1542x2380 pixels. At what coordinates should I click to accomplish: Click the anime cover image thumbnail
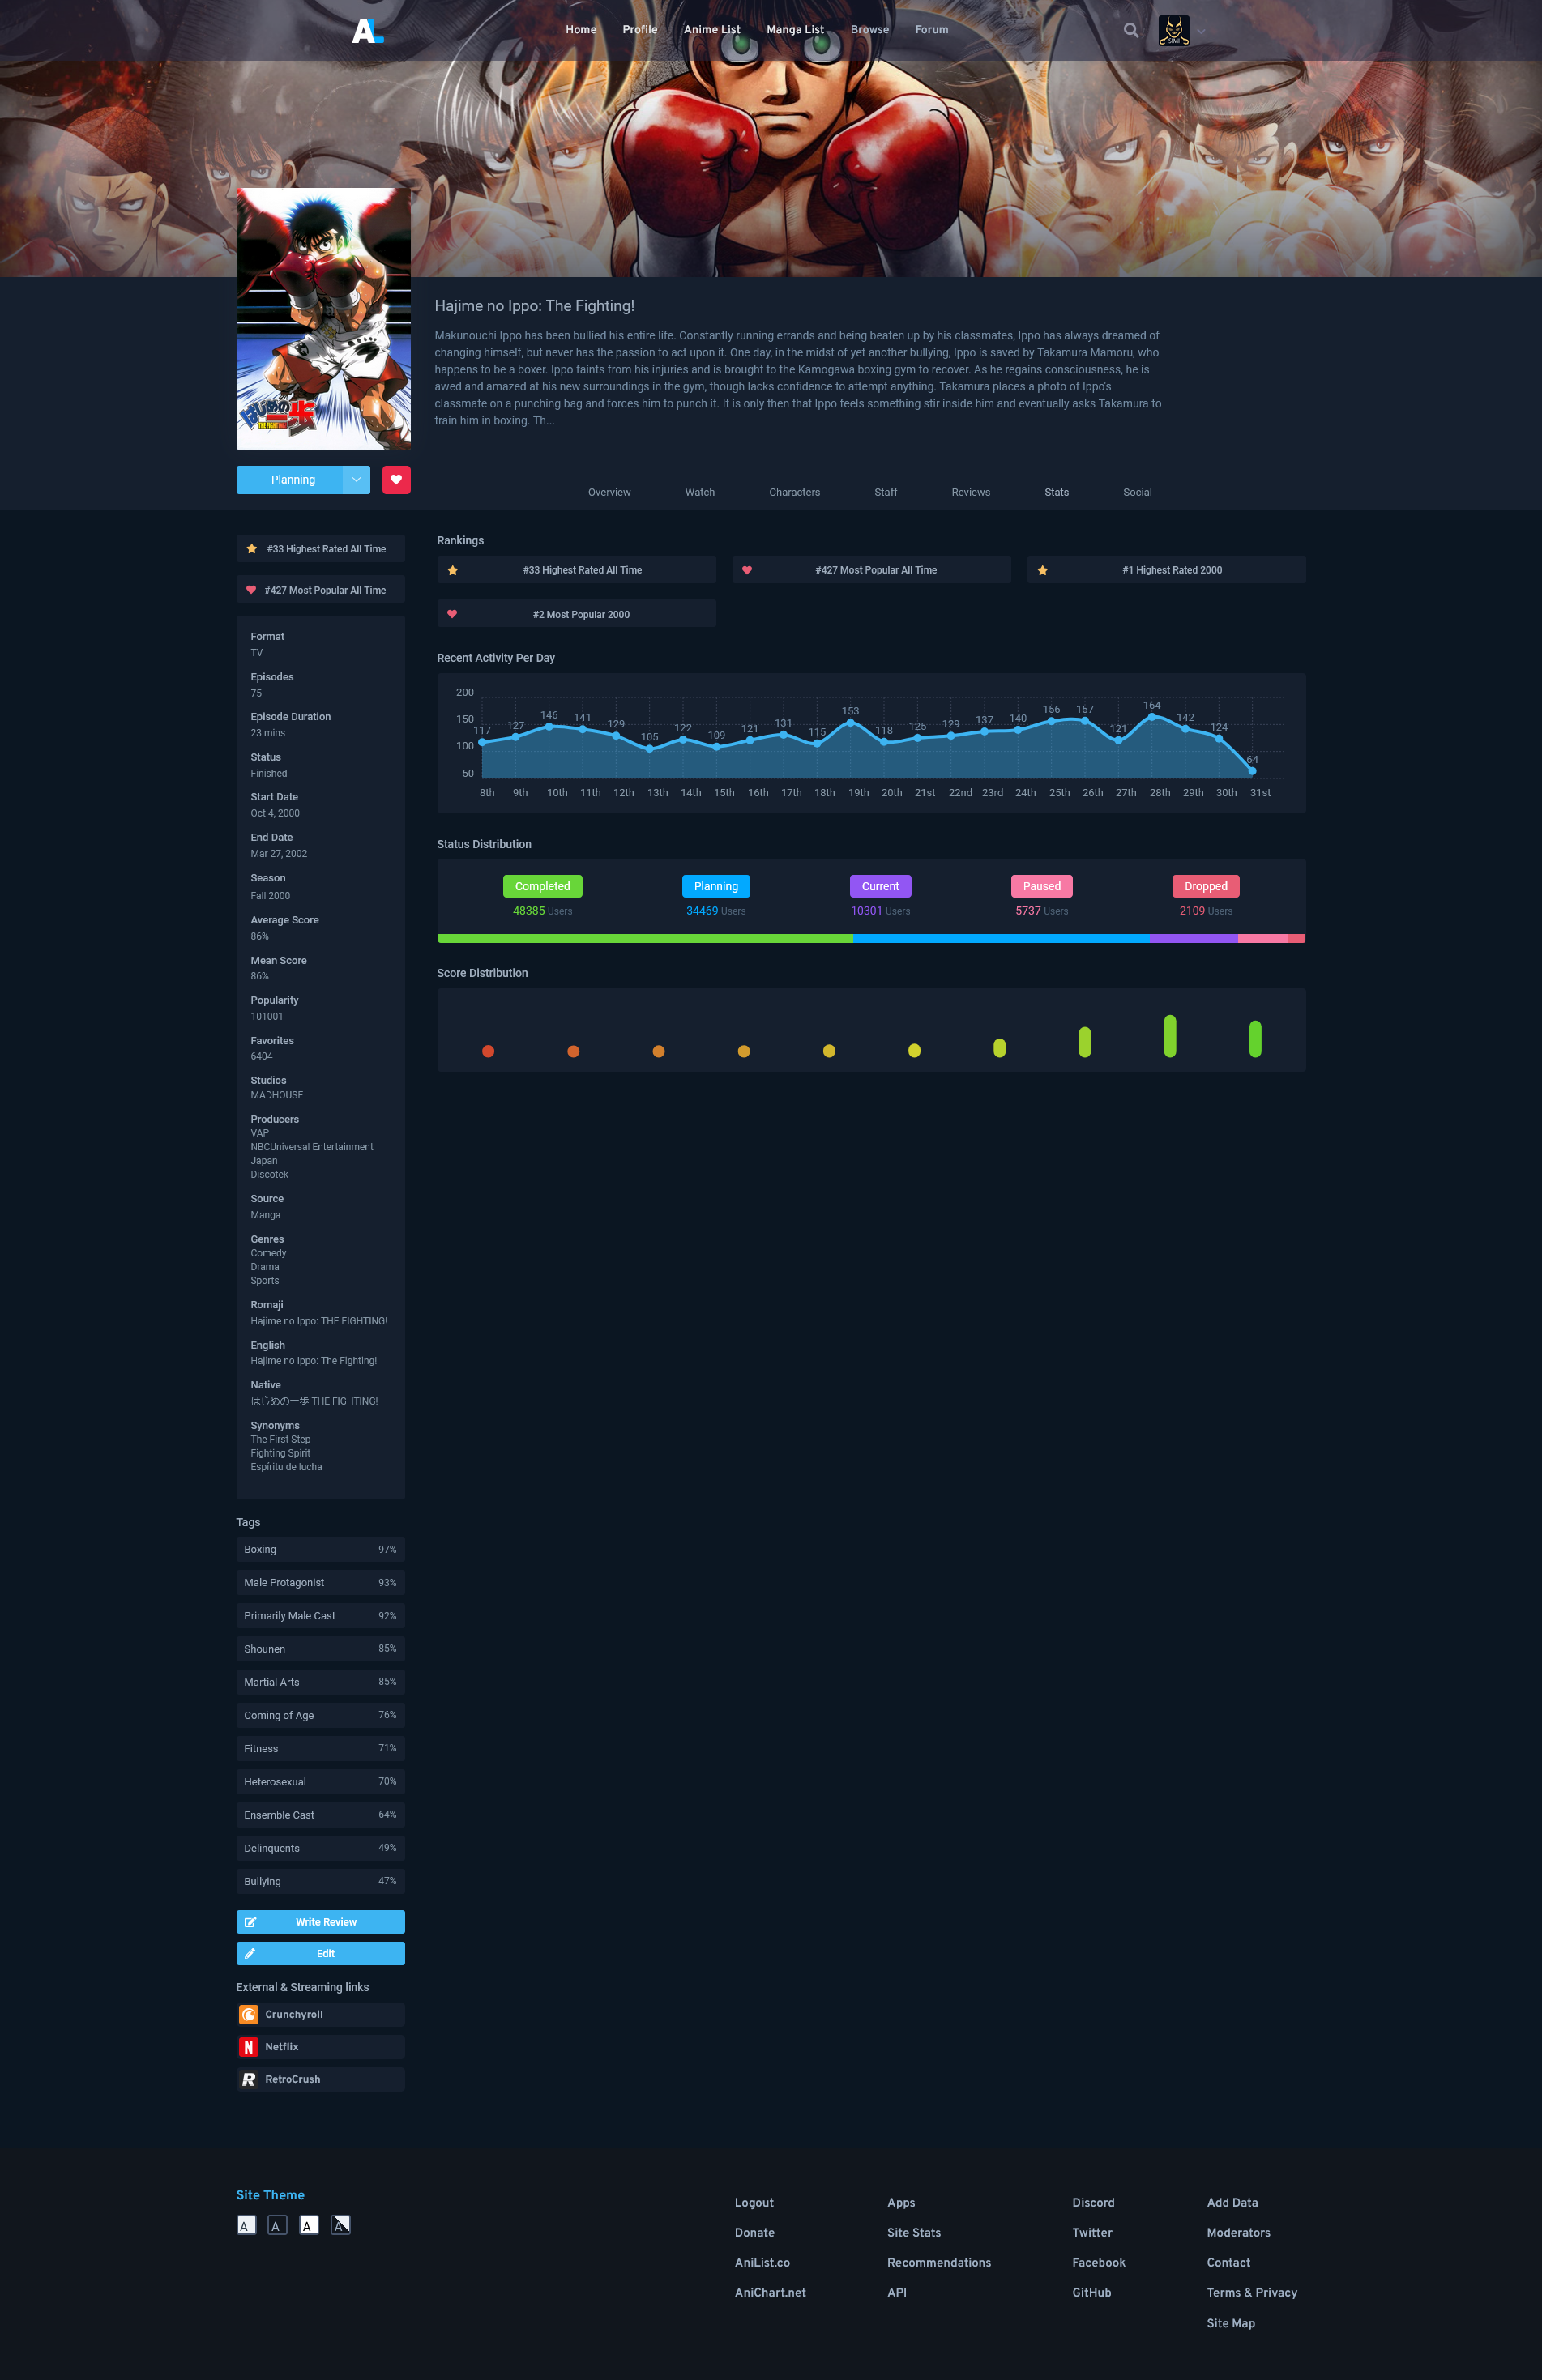tap(323, 319)
